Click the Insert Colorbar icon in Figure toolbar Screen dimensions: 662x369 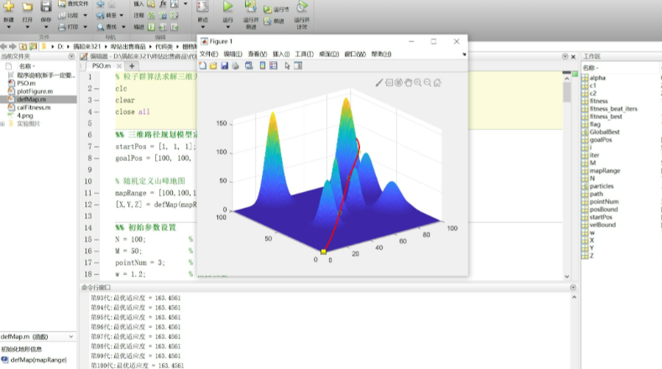click(261, 65)
